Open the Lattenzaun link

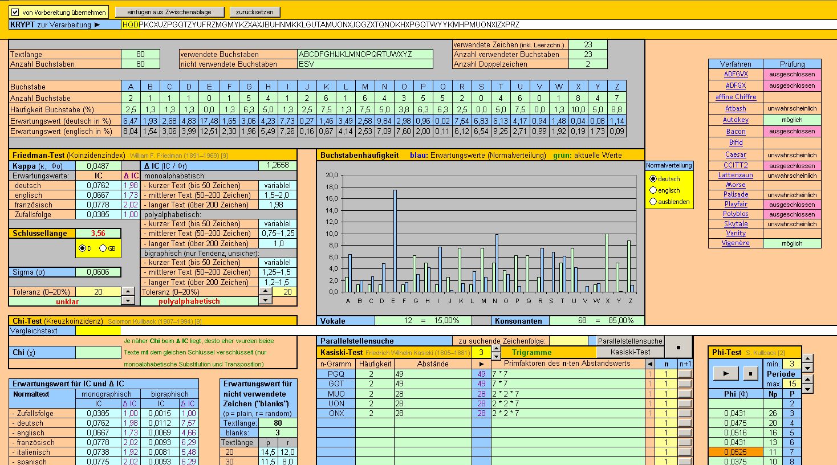point(736,175)
